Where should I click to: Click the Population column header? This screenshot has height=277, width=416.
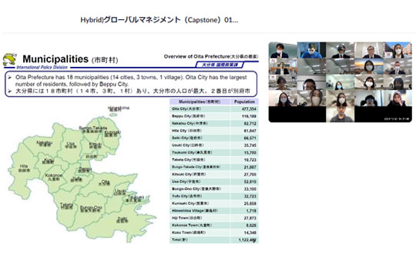244,102
